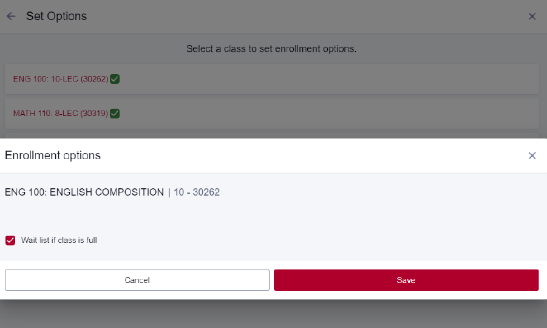Click ENG 100: ENGLISH COMPOSITION course title
The width and height of the screenshot is (547, 328).
point(84,193)
